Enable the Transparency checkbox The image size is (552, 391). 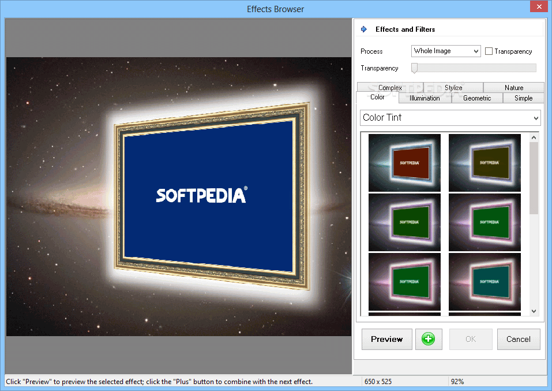pos(489,51)
